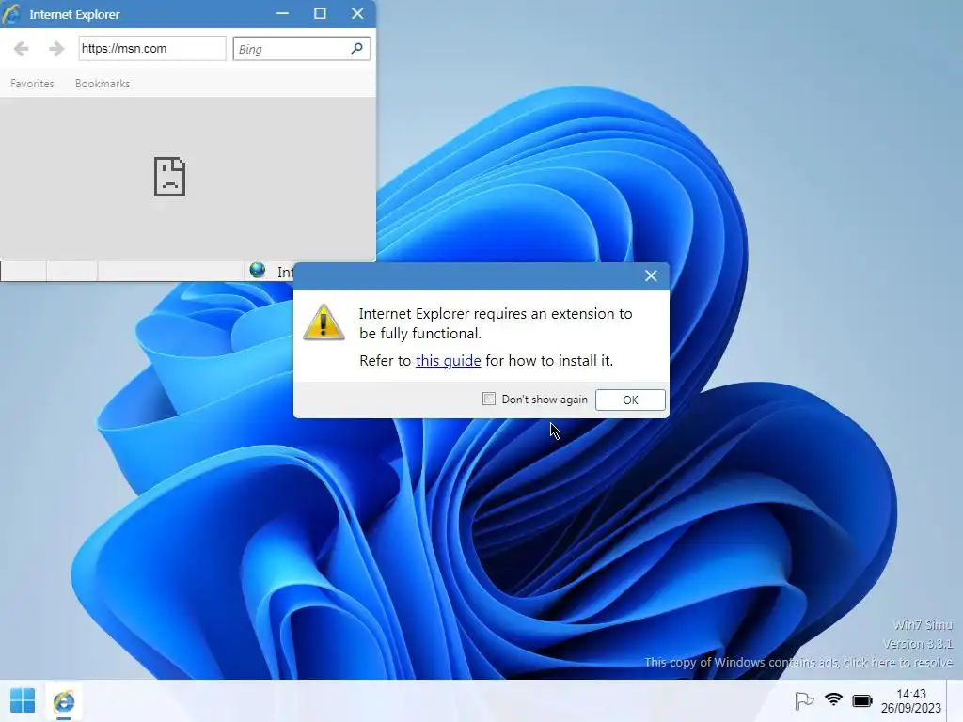Viewport: 963px width, 722px height.
Task: Maximize the Internet Explorer window
Action: (x=320, y=13)
